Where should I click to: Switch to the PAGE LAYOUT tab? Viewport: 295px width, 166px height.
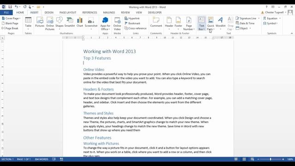[x=68, y=12]
